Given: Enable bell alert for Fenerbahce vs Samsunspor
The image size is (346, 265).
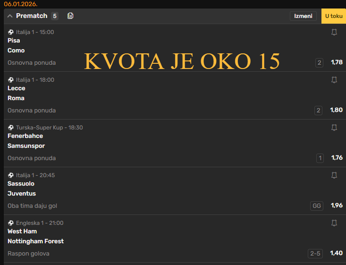Looking at the screenshot, I should point(334,128).
